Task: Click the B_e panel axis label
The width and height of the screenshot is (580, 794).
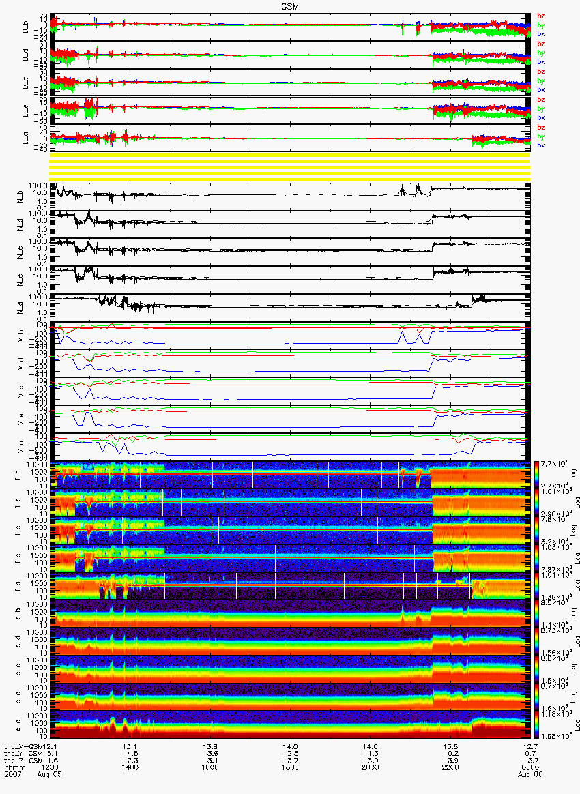Action: tap(26, 111)
